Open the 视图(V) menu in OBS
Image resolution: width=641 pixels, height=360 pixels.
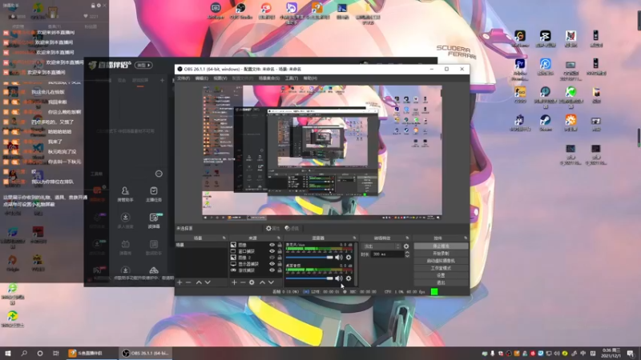coord(220,78)
